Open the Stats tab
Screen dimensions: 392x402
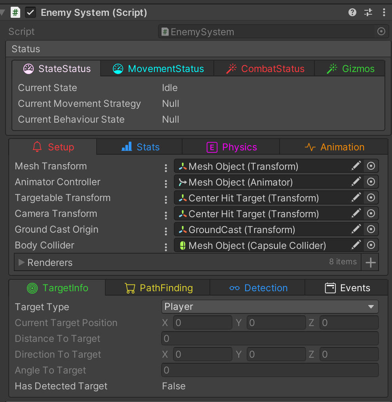click(140, 147)
